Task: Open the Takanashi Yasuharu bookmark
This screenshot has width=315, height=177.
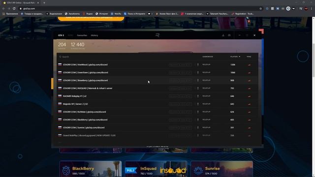Action: (218, 14)
